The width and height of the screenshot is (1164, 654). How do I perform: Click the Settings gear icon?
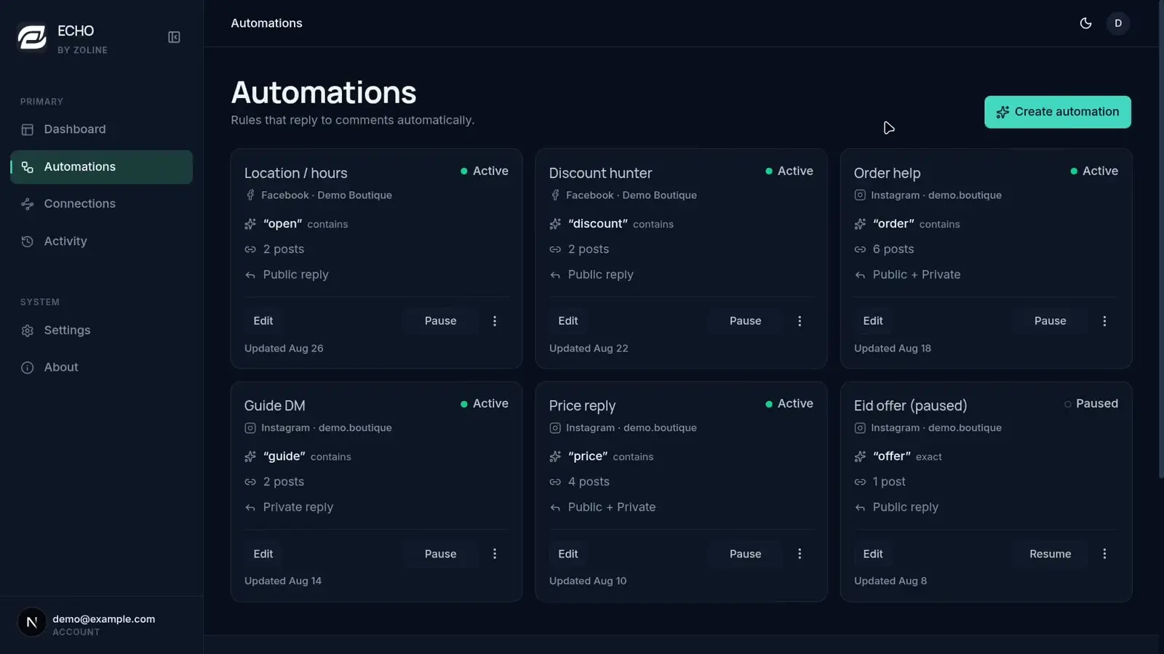coord(28,331)
